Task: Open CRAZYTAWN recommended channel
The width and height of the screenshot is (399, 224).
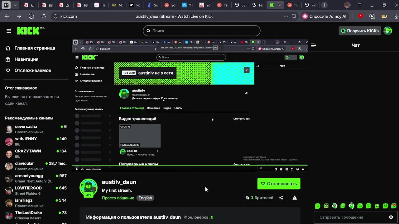Action: pos(36,154)
